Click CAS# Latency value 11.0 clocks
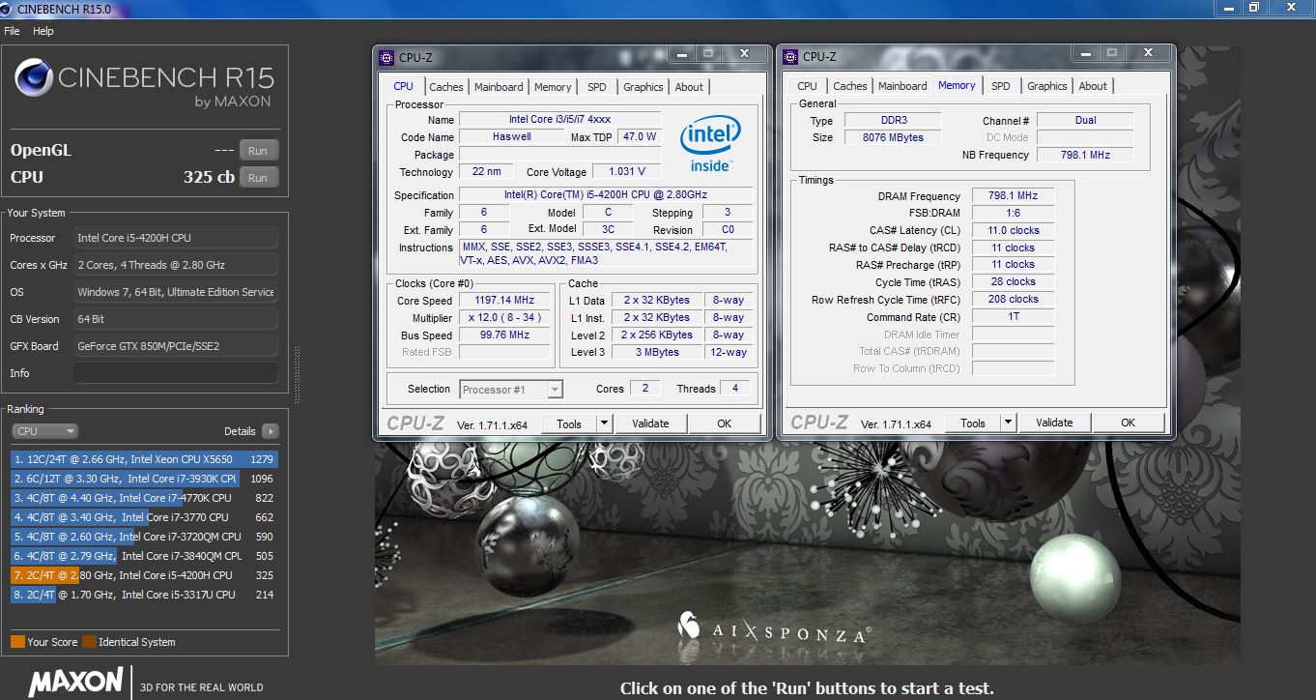The width and height of the screenshot is (1316, 700). (1013, 231)
